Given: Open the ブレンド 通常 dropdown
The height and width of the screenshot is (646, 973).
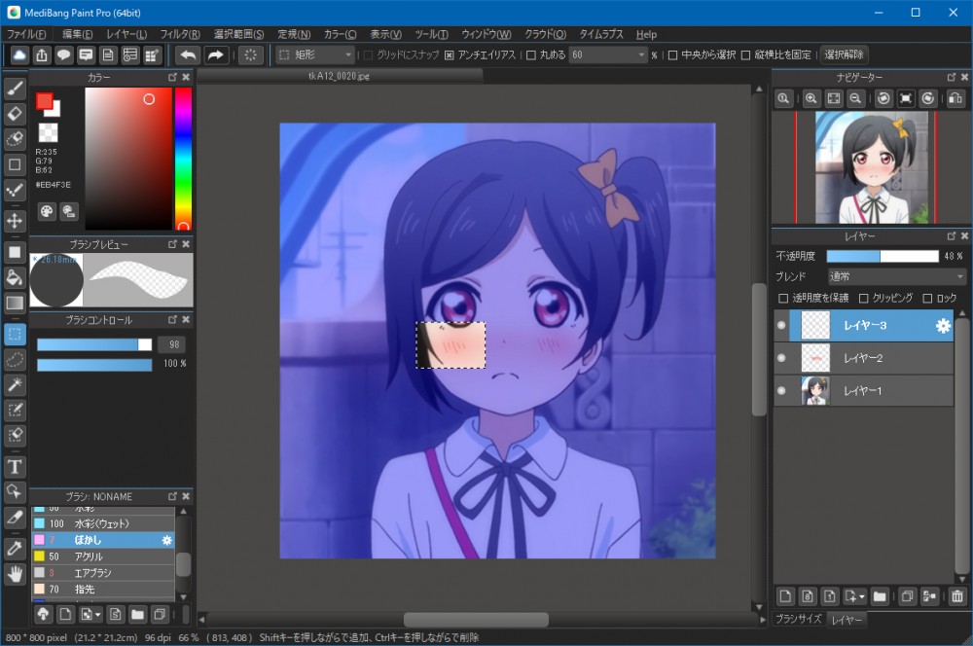Looking at the screenshot, I should pyautogui.click(x=897, y=276).
